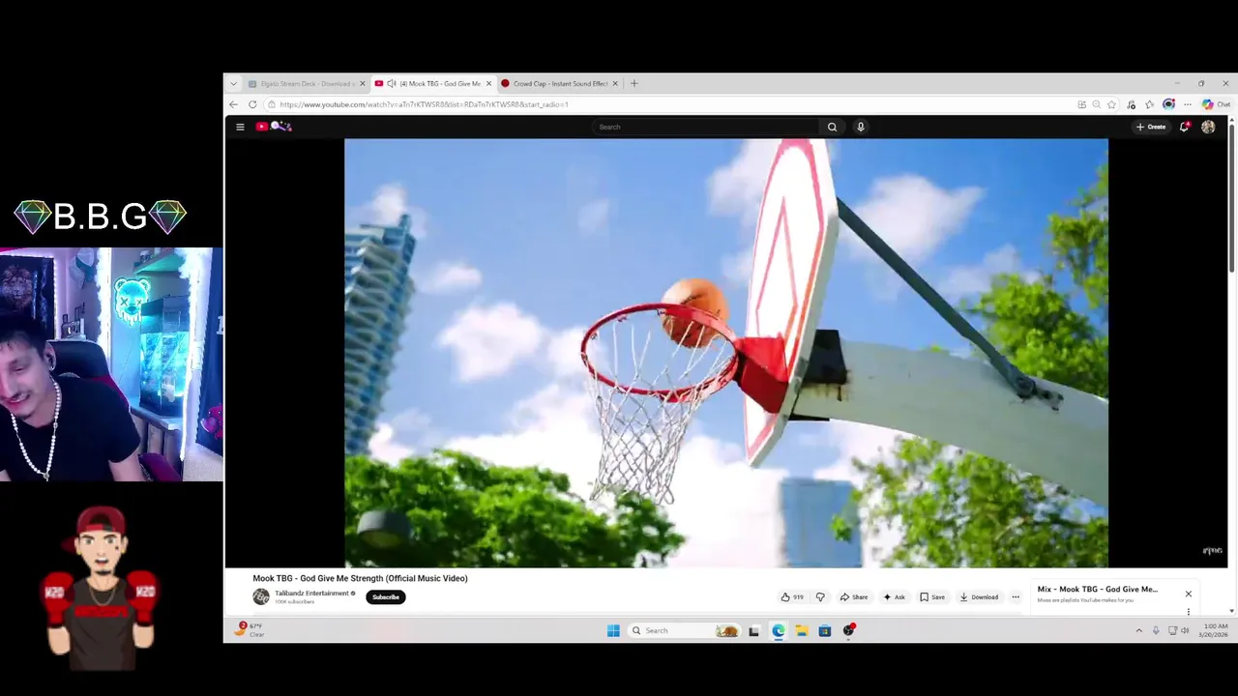The width and height of the screenshot is (1238, 696).
Task: Start voice search with the microphone icon
Action: 860,127
